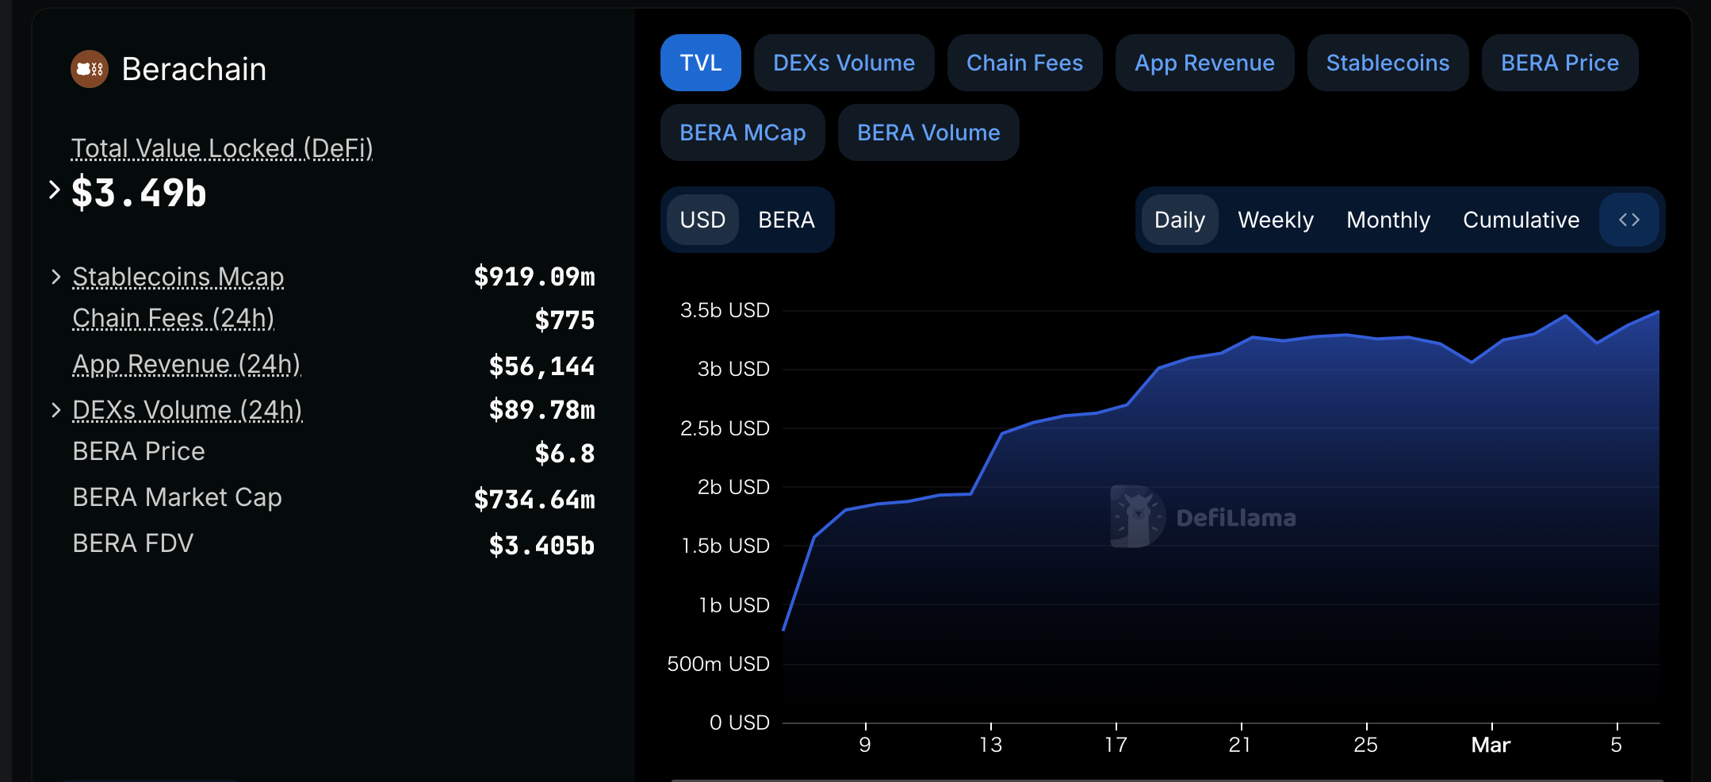Viewport: 1711px width, 782px height.
Task: Enable the App Revenue chart
Action: [1205, 63]
